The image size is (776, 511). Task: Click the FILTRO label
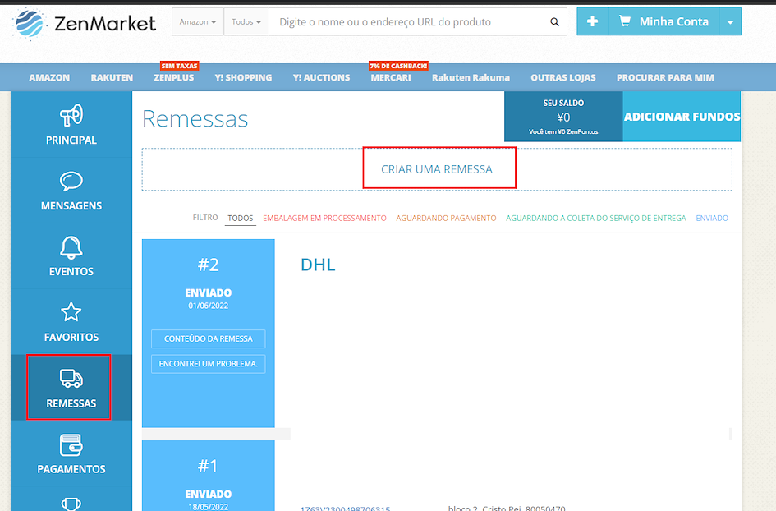coord(205,218)
